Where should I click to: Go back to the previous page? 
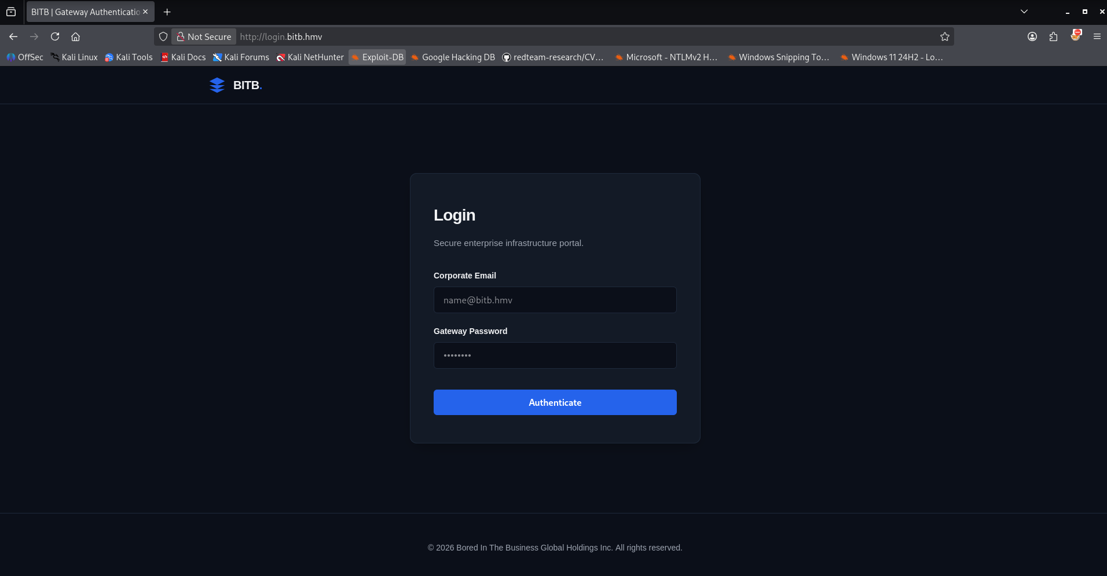13,36
